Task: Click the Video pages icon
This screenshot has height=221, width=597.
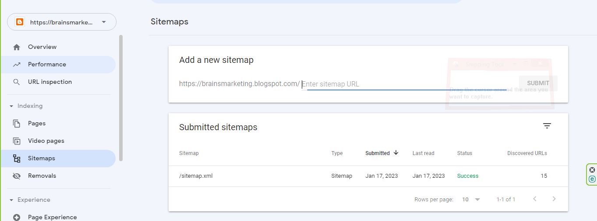Action: pos(17,141)
